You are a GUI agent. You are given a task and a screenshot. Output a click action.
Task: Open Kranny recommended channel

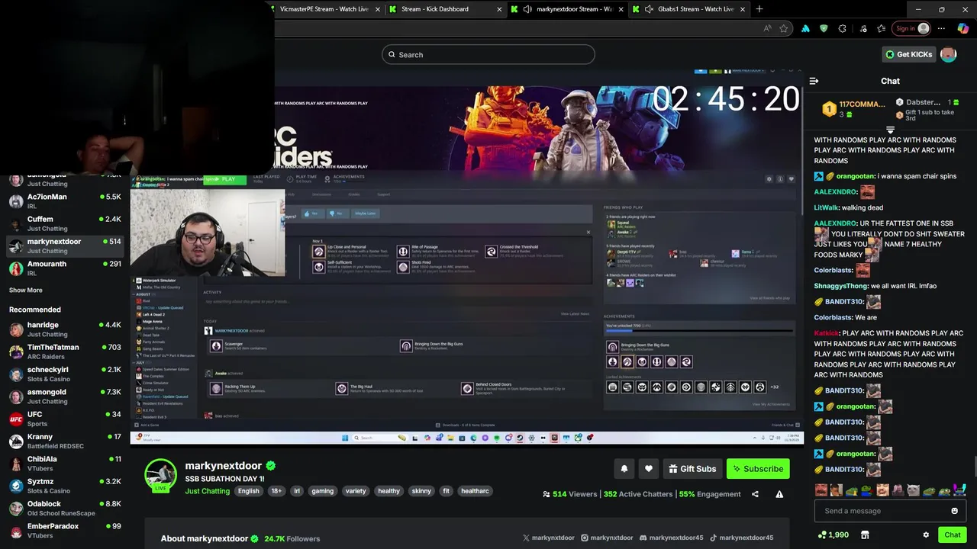[65, 441]
